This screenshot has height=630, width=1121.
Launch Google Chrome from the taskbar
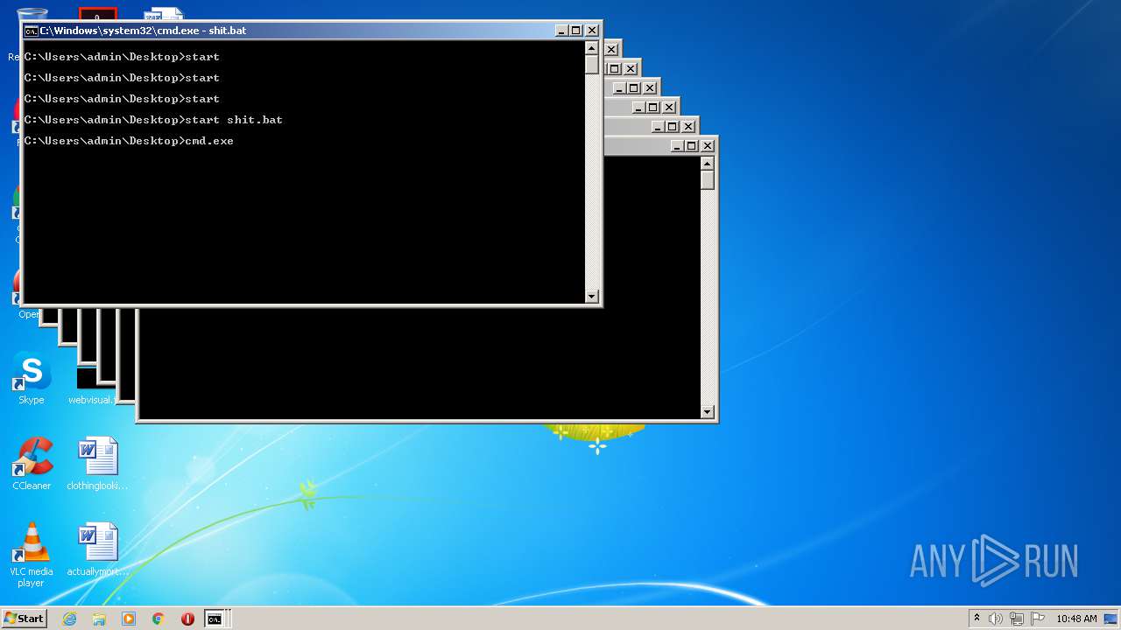point(159,619)
